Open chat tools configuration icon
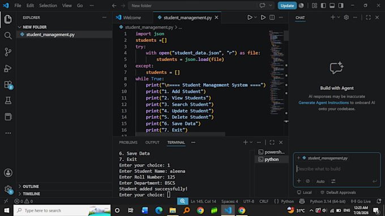 tap(333, 181)
